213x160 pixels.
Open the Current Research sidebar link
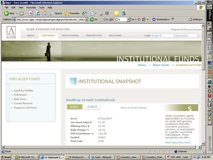tap(23, 103)
